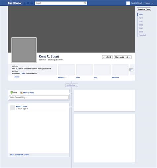Screen dimensions: 157x168
Task: Click the Write Something text box
Action: (38, 97)
